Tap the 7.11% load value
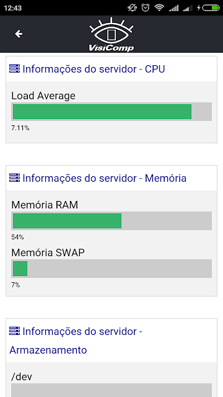Image resolution: width=223 pixels, height=397 pixels. tap(20, 128)
